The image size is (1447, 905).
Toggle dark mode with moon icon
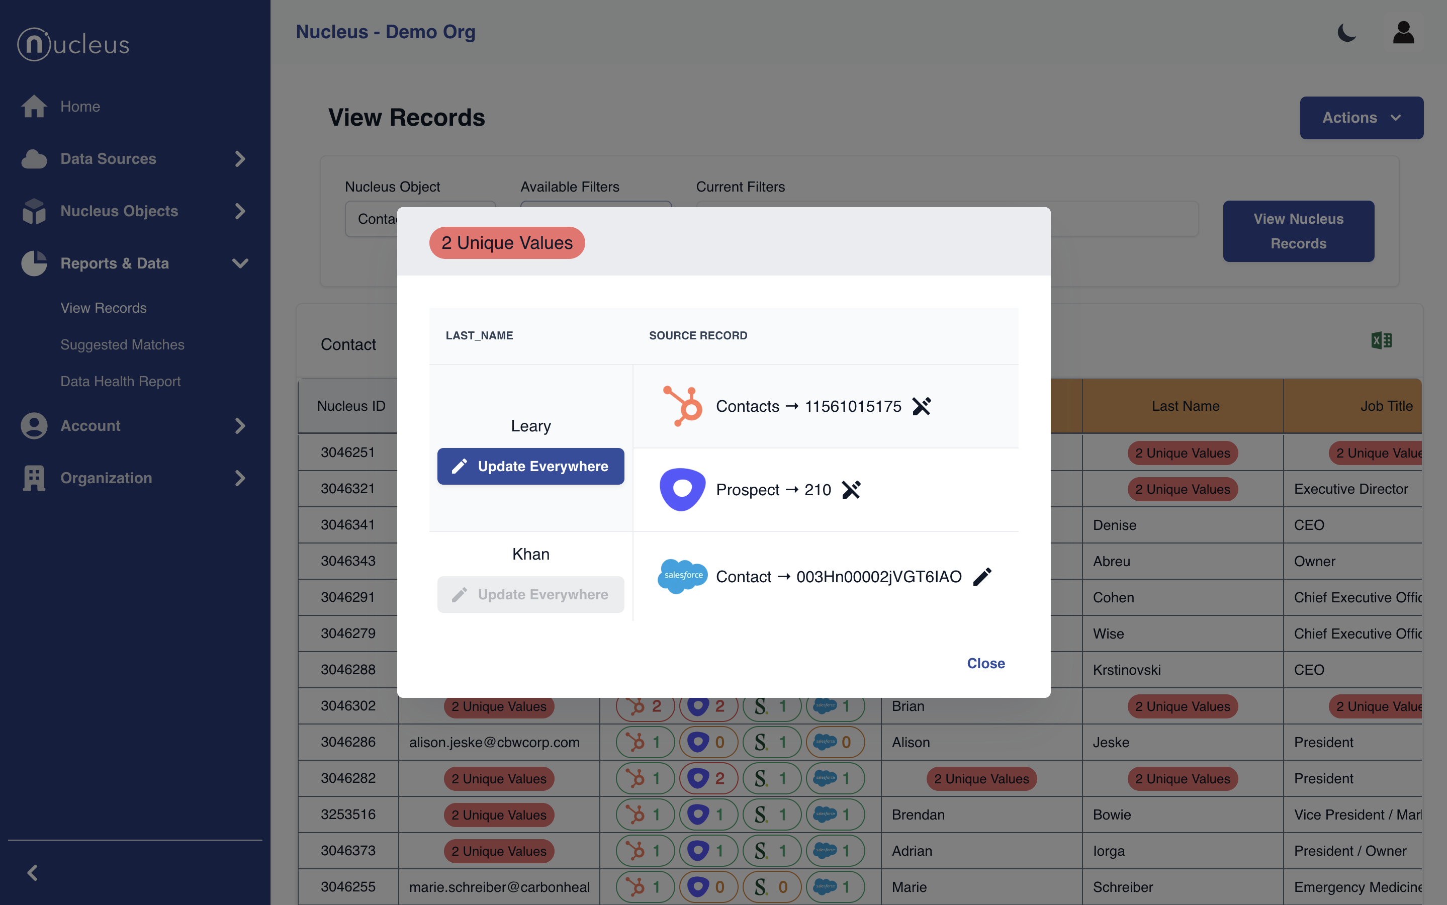[x=1346, y=32]
